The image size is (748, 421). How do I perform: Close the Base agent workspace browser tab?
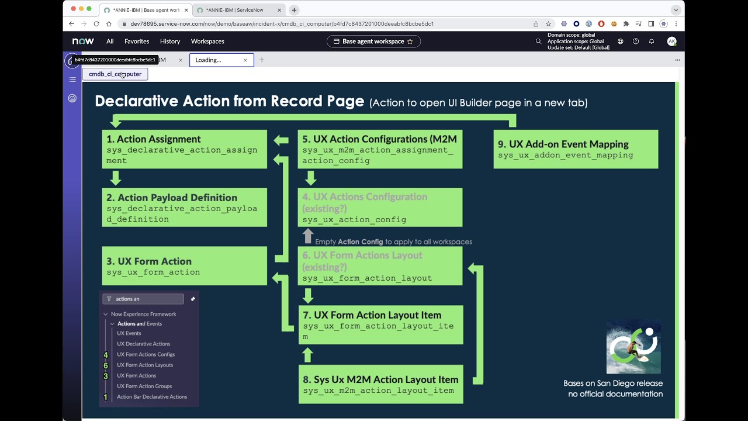[x=186, y=10]
